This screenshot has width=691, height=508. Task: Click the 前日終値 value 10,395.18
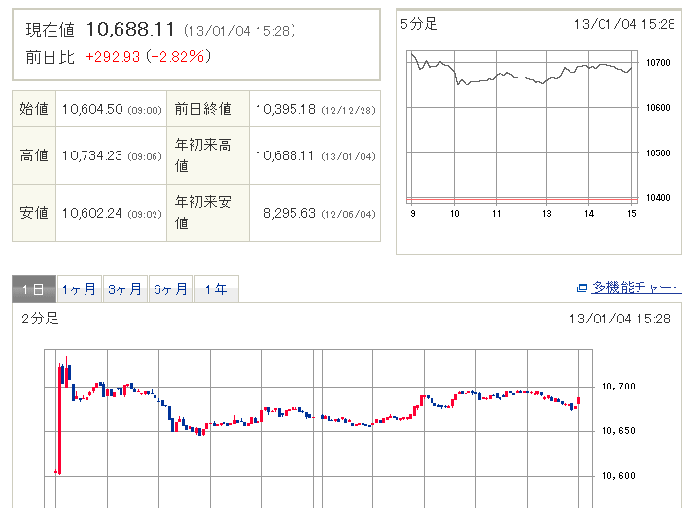(x=289, y=110)
